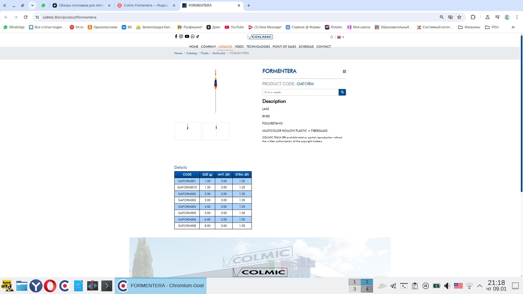Viewport: 523px width, 294px height.
Task: Open the site information icon in address bar
Action: [37, 17]
